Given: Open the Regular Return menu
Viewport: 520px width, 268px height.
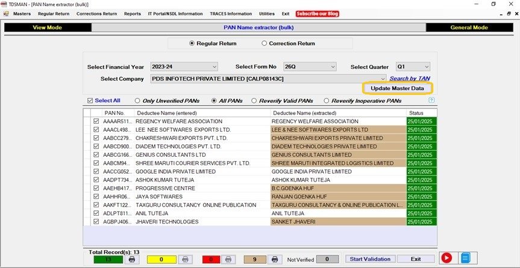Looking at the screenshot, I should (54, 14).
